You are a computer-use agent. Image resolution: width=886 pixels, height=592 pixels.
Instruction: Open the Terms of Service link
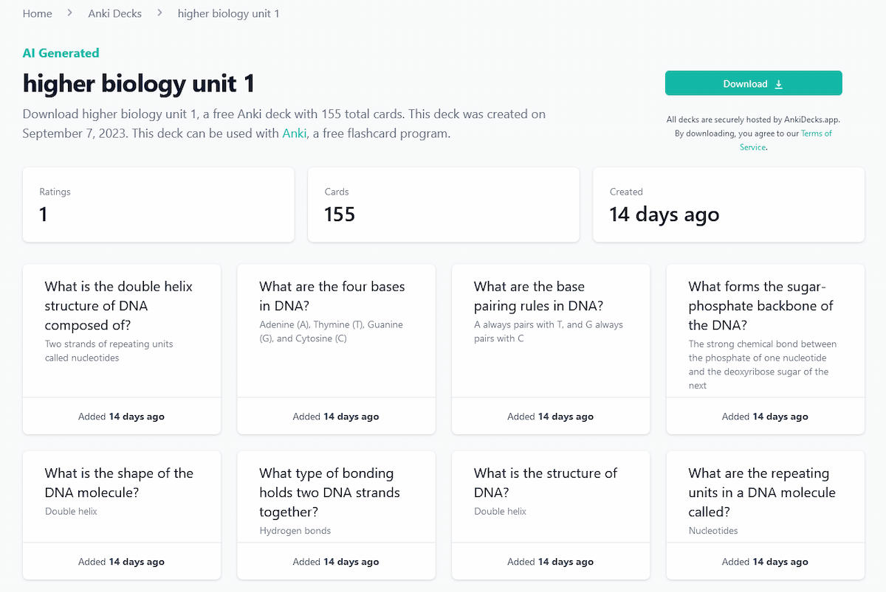click(786, 140)
